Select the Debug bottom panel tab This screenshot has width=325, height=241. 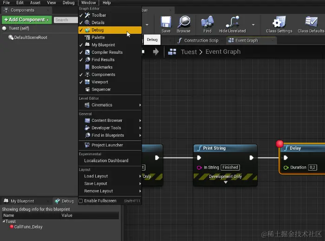[64, 201]
